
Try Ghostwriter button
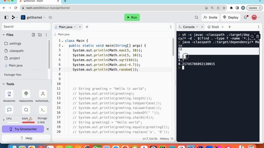23,129
